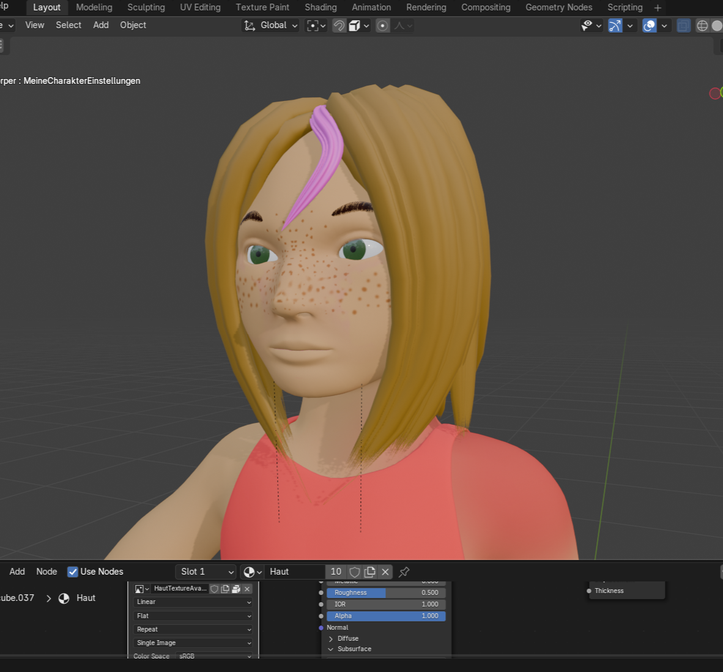The image size is (723, 672).
Task: Click the material preview sphere icon beside Haut slot
Action: click(x=249, y=572)
